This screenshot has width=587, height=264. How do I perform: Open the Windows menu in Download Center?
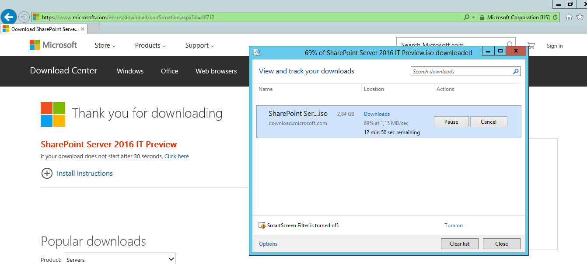point(130,71)
